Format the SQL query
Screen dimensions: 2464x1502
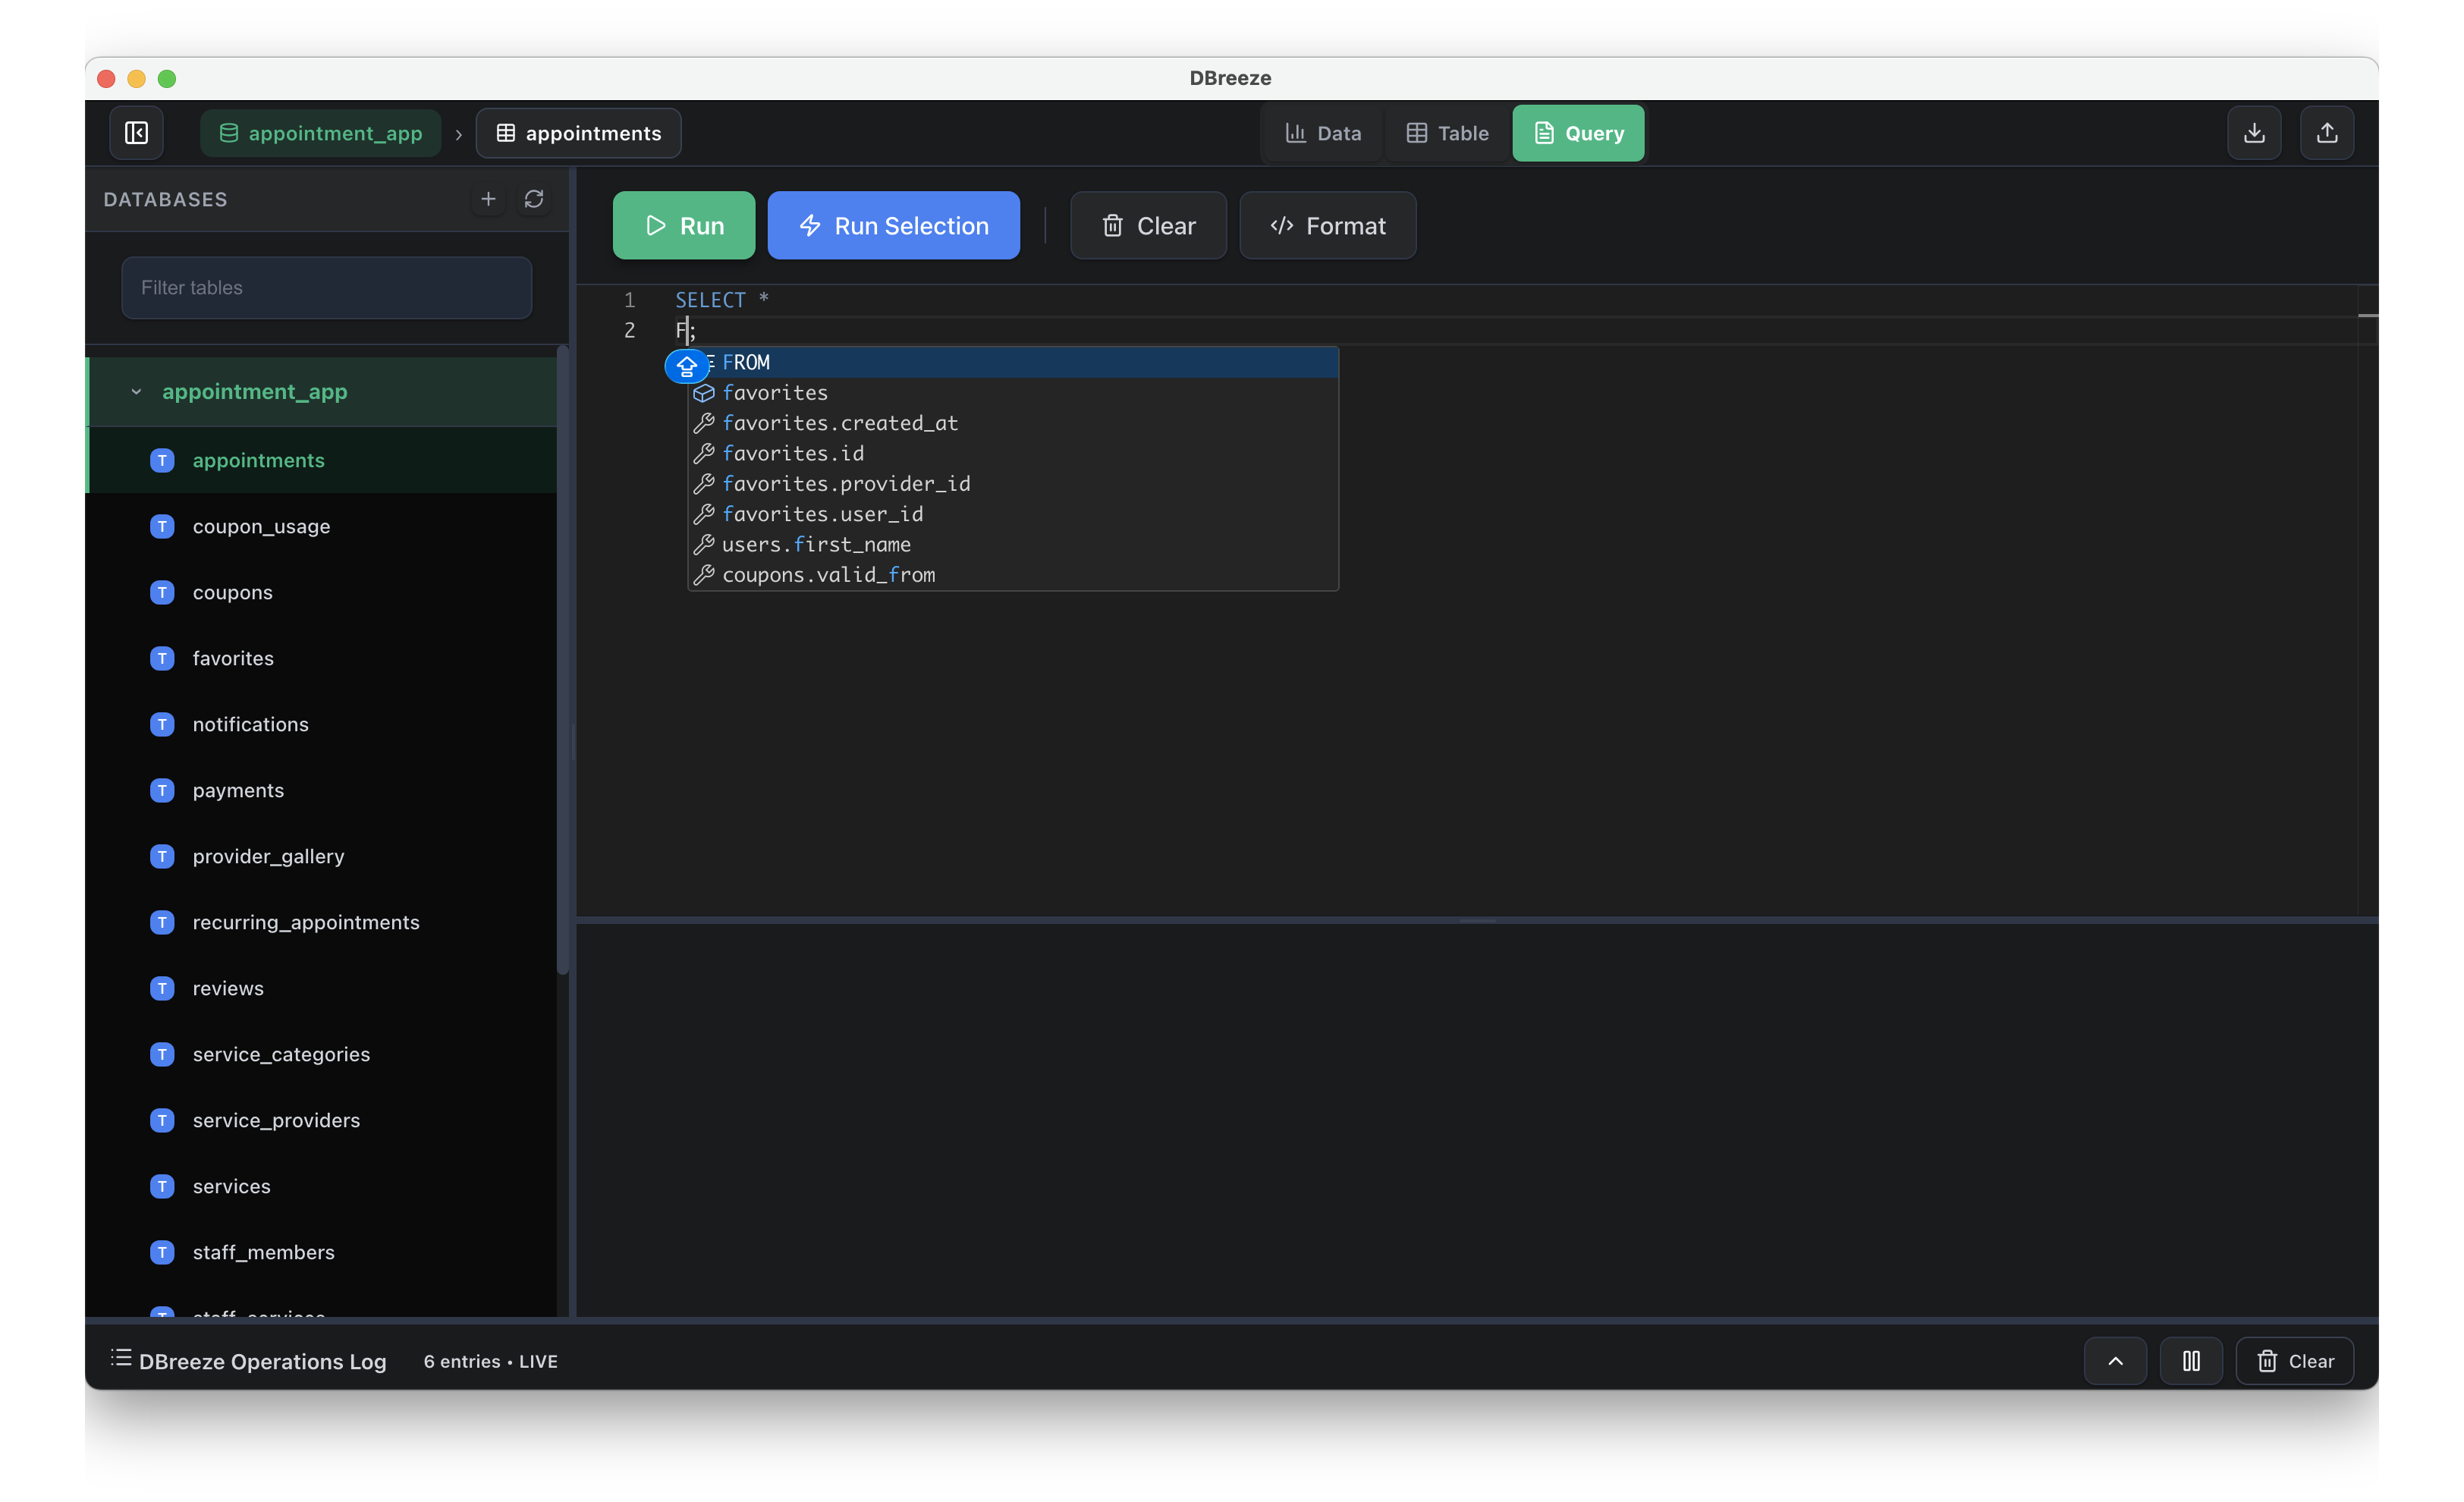click(1327, 226)
